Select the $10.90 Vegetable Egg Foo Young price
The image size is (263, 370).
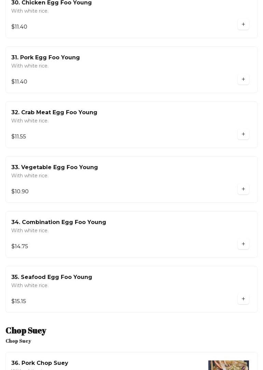pyautogui.click(x=20, y=191)
